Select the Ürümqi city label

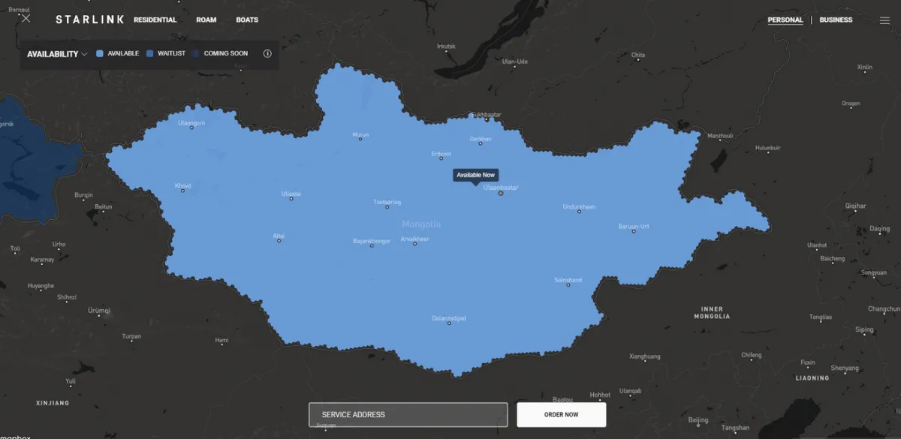[x=99, y=310]
